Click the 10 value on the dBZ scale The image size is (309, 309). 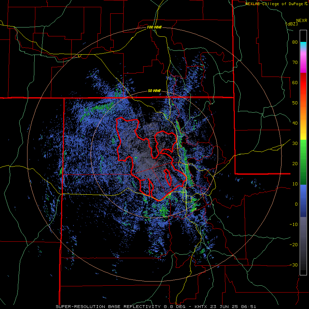[x=295, y=184]
